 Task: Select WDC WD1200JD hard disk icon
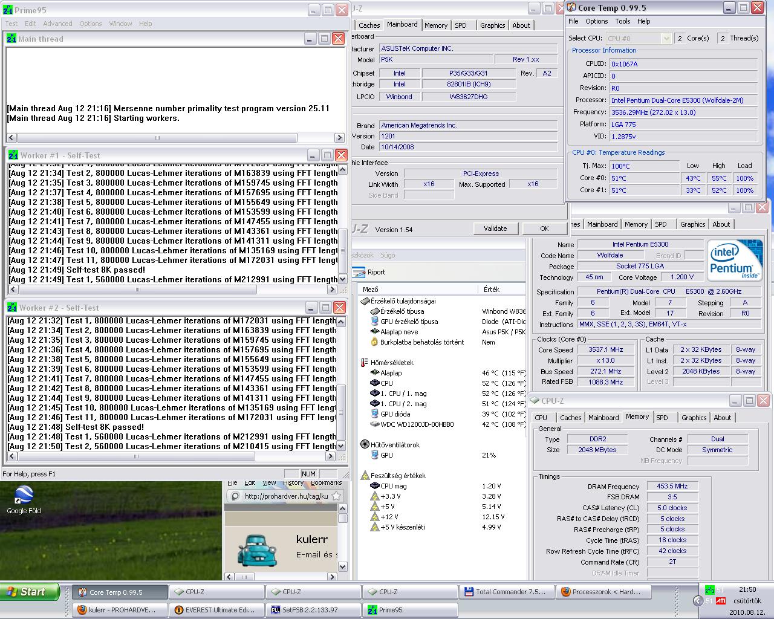tap(375, 424)
